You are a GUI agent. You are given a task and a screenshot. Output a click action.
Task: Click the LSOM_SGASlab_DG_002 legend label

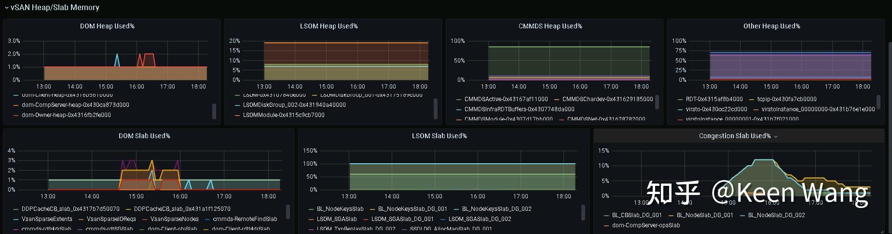480,219
